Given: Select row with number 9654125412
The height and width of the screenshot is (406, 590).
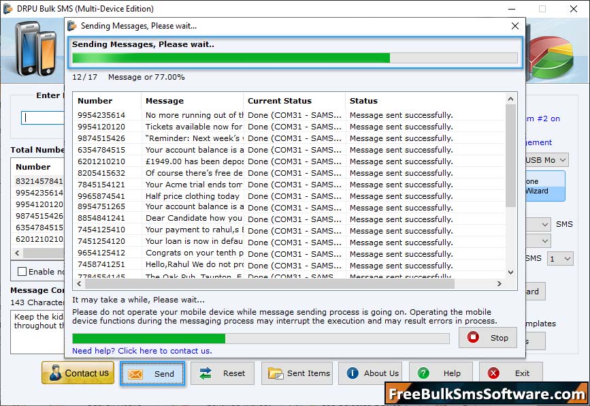Looking at the screenshot, I should (289, 254).
